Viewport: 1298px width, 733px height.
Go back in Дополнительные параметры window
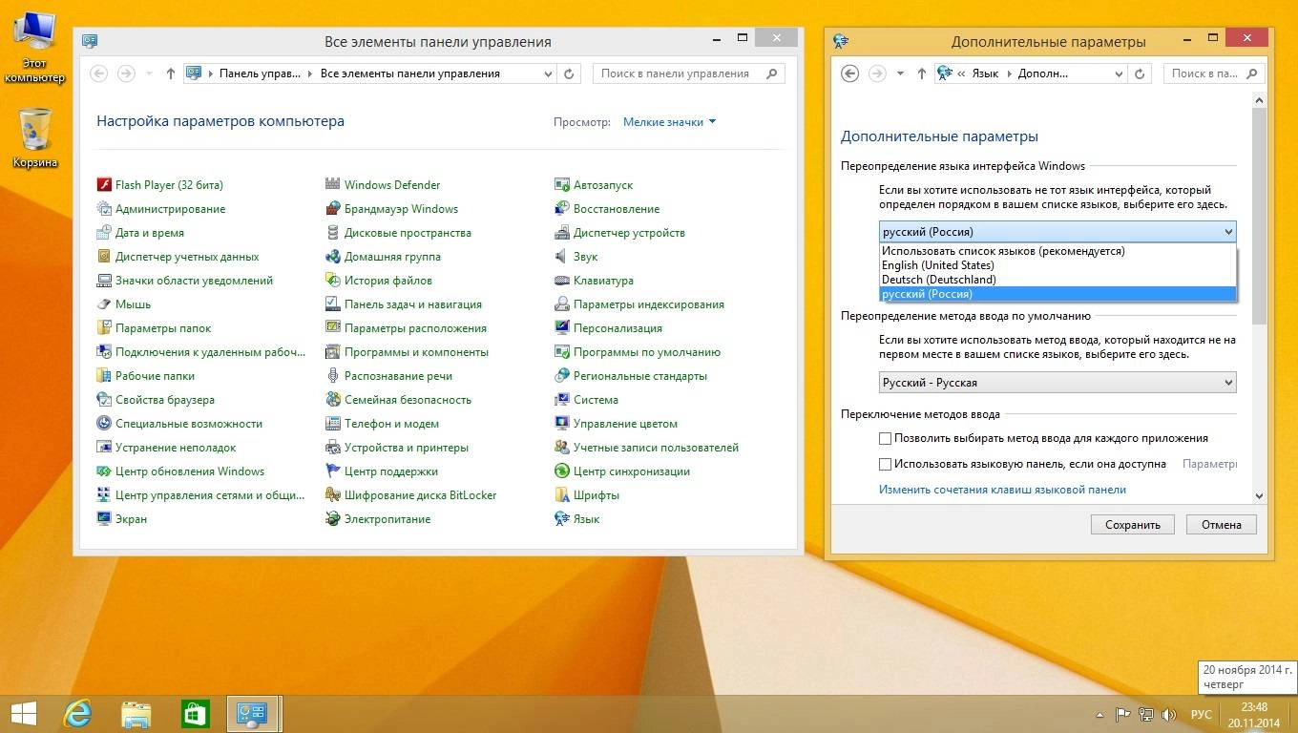click(849, 73)
